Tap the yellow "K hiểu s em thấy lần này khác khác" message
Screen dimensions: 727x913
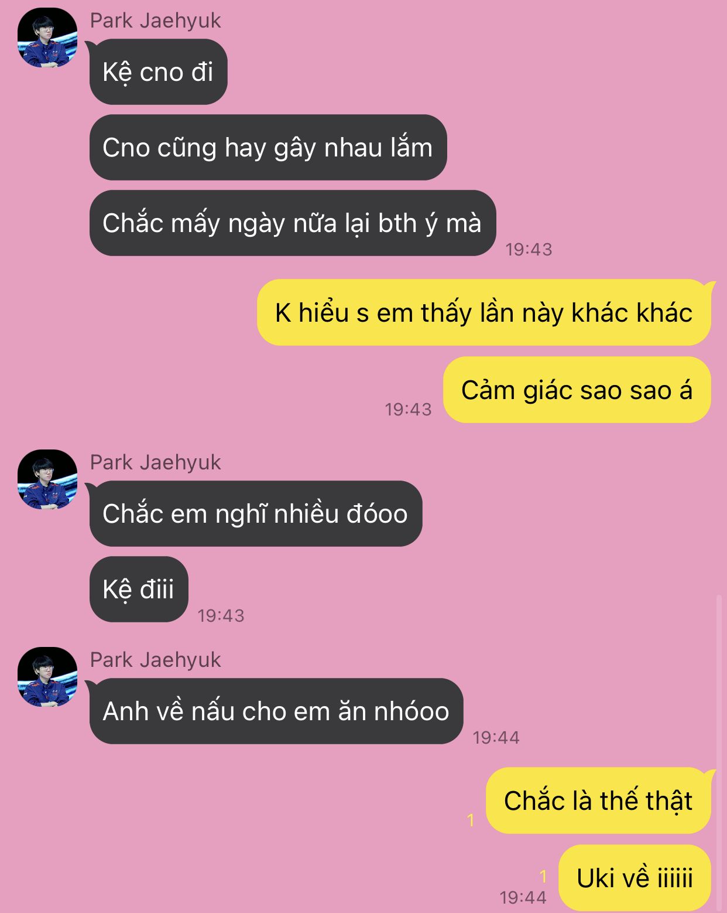coord(484,312)
